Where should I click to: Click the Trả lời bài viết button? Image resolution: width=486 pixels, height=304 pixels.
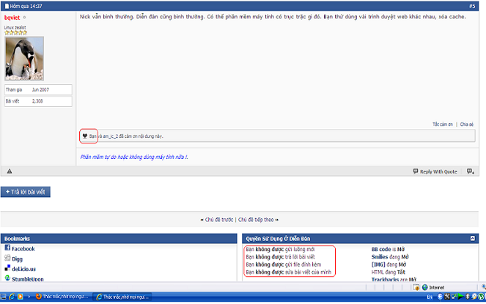(26, 192)
